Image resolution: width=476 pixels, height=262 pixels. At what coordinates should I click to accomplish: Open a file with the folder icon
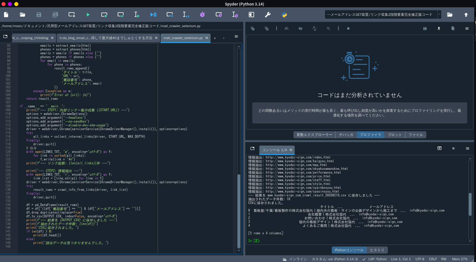[22, 15]
